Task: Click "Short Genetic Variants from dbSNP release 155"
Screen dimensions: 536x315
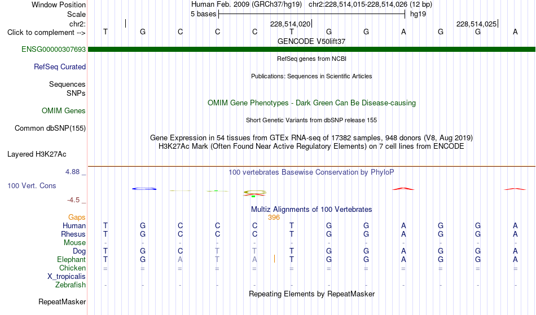Action: pyautogui.click(x=311, y=120)
